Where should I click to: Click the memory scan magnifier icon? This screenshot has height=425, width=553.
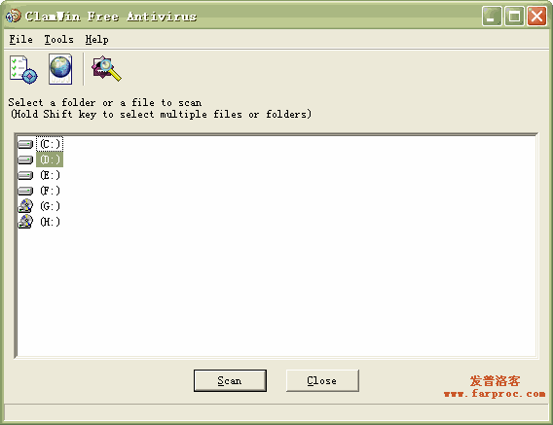[106, 69]
